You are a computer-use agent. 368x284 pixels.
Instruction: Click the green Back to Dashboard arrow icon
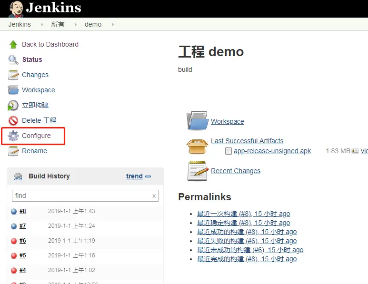(13, 44)
